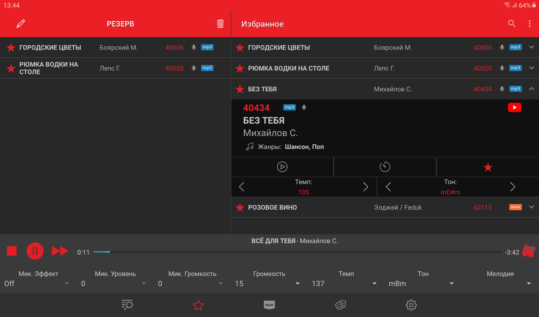Click now-playing title ВСЁ ДЛЯ ТЕБЯ

[x=273, y=241]
